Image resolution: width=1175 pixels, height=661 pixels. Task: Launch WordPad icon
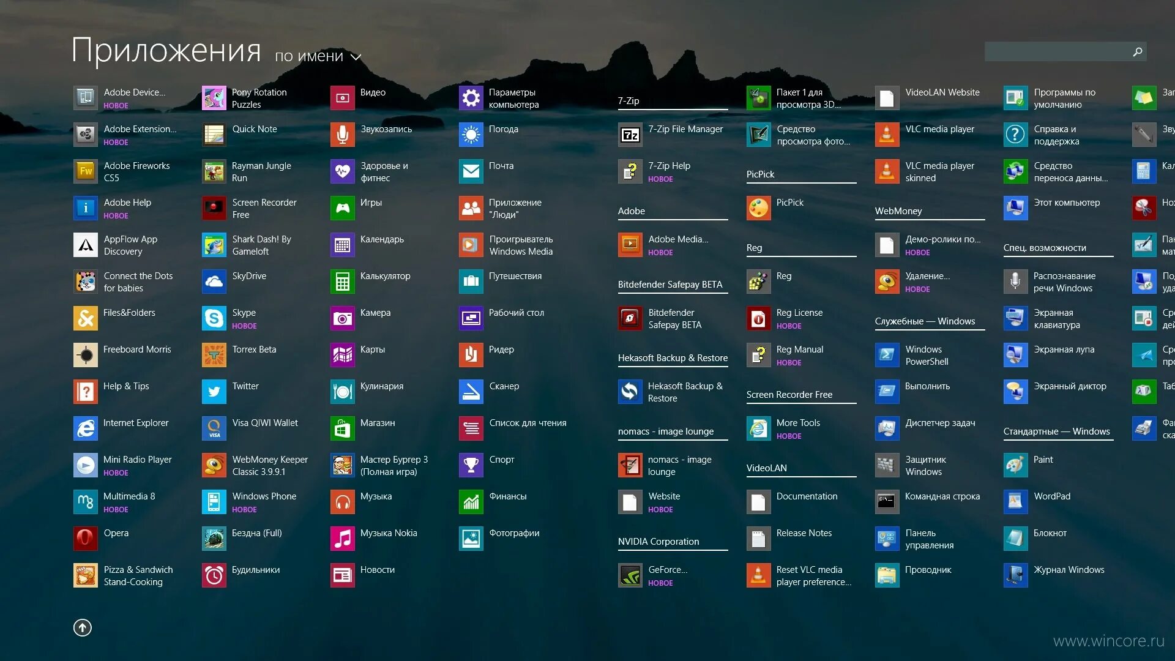tap(1016, 502)
